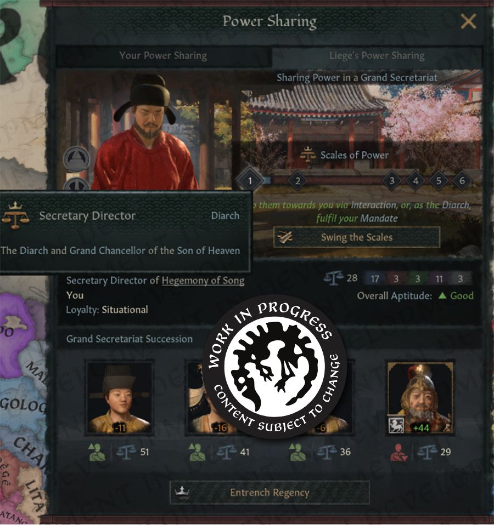
Task: Click the round emblem beside the red-robed portrait
Action: pos(76,159)
